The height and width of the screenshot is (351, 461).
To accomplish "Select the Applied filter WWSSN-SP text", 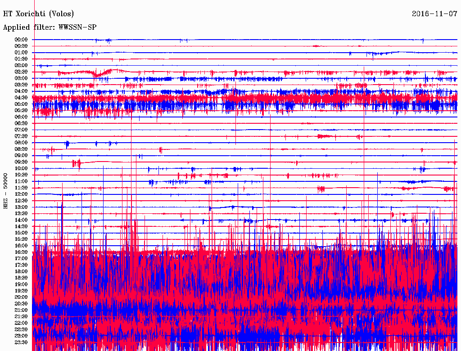I will (x=50, y=27).
